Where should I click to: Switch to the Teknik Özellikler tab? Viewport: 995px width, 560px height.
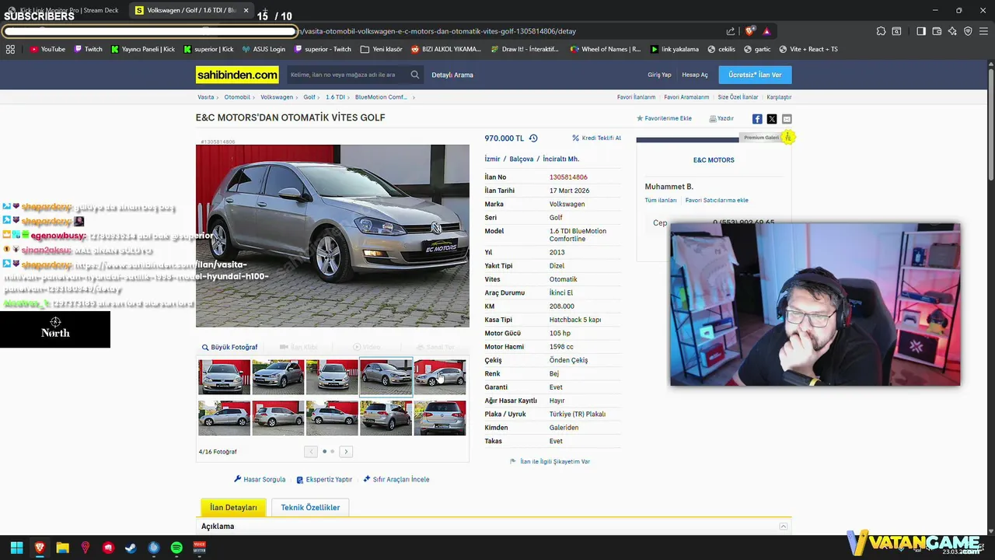coord(310,507)
